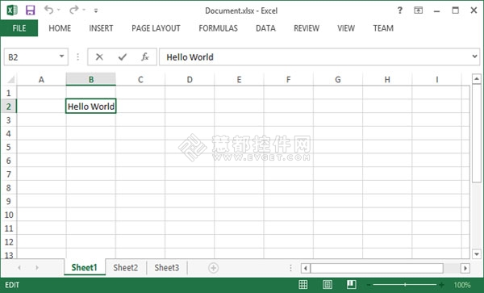Image resolution: width=484 pixels, height=293 pixels.
Task: Switch to the Sheet3 tab
Action: pyautogui.click(x=167, y=267)
